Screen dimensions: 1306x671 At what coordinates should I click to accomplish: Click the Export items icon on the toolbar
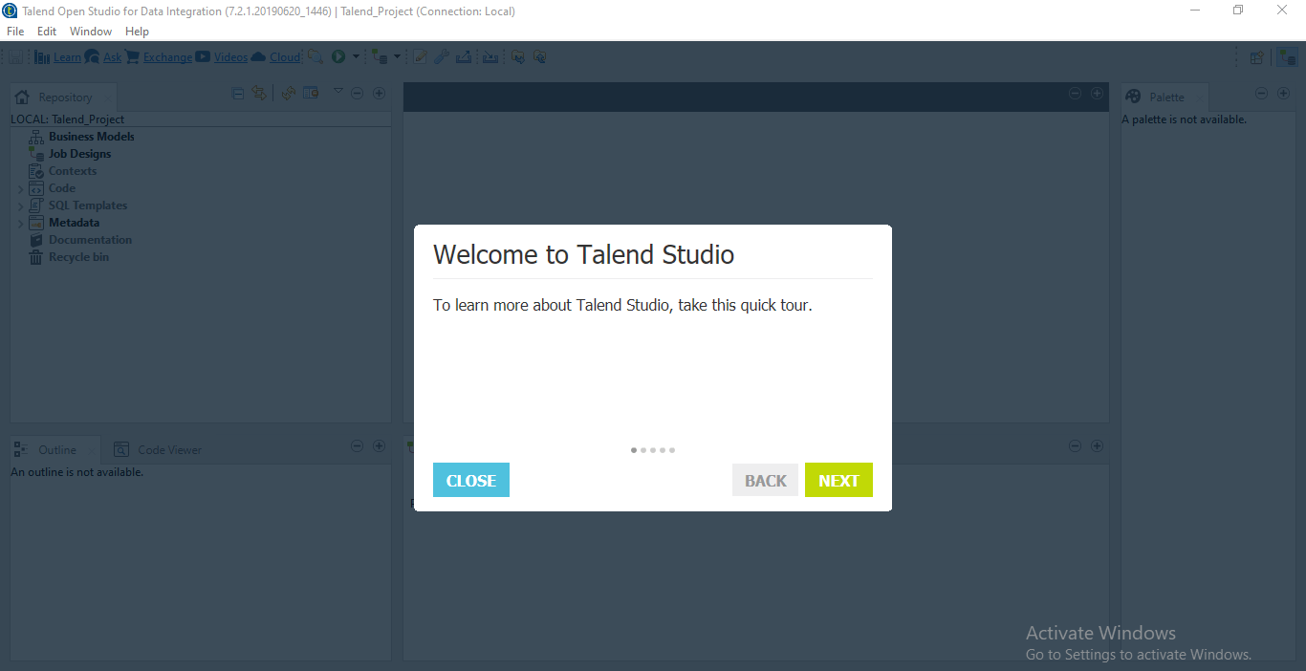[464, 56]
